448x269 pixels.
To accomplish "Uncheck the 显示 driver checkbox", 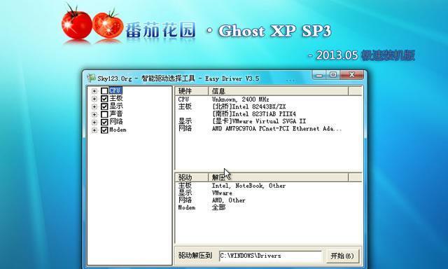I will [x=104, y=106].
